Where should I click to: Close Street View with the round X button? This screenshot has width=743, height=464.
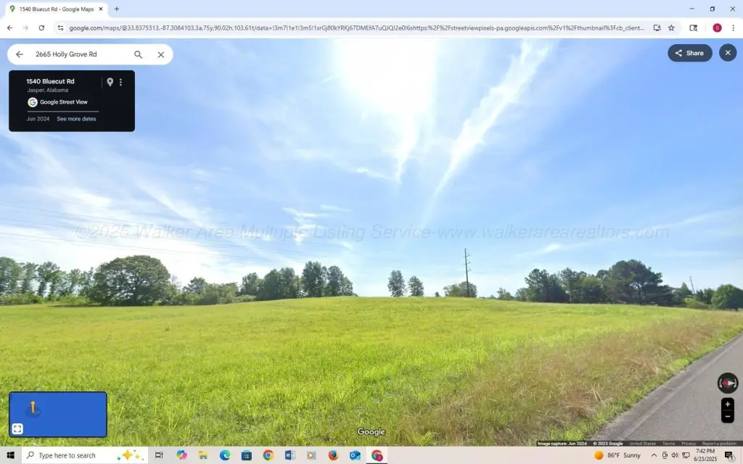click(728, 53)
